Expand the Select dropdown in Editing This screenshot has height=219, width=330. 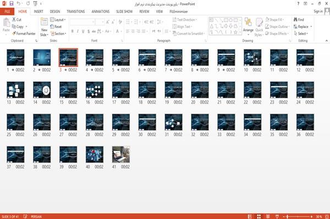[x=301, y=33]
